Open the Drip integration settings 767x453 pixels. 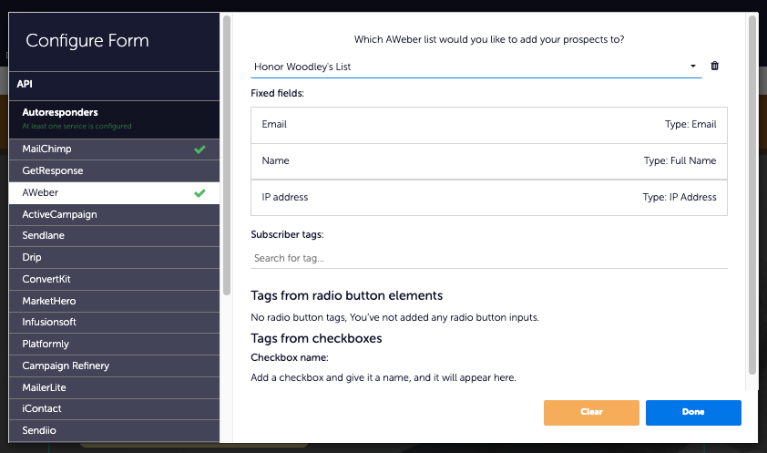32,258
